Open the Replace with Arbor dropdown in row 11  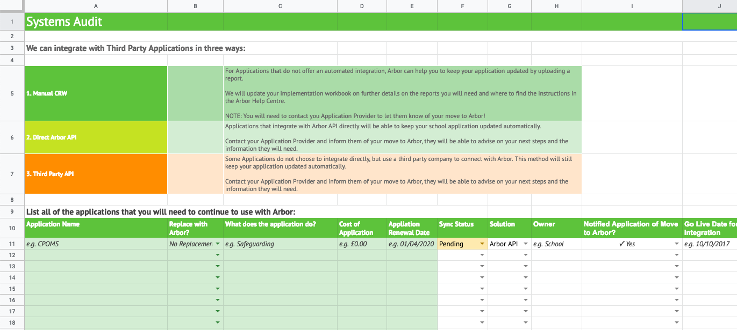coord(218,244)
